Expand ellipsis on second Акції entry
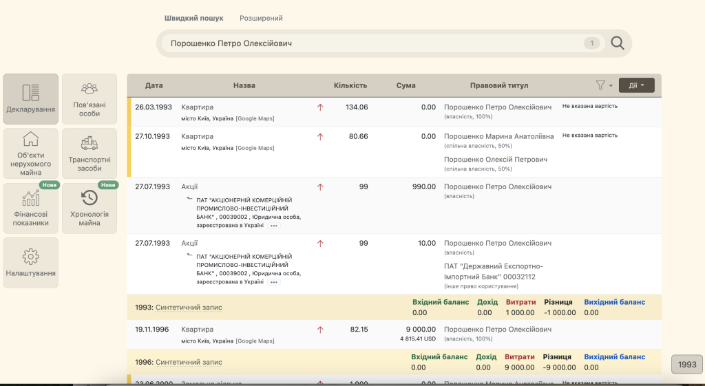 point(274,282)
